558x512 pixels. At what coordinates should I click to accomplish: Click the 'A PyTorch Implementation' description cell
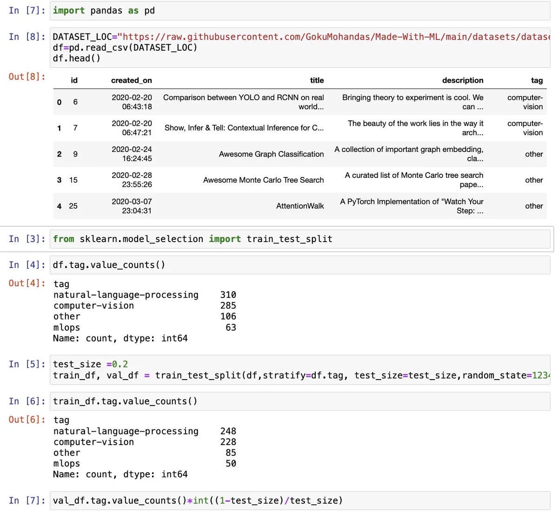[412, 206]
